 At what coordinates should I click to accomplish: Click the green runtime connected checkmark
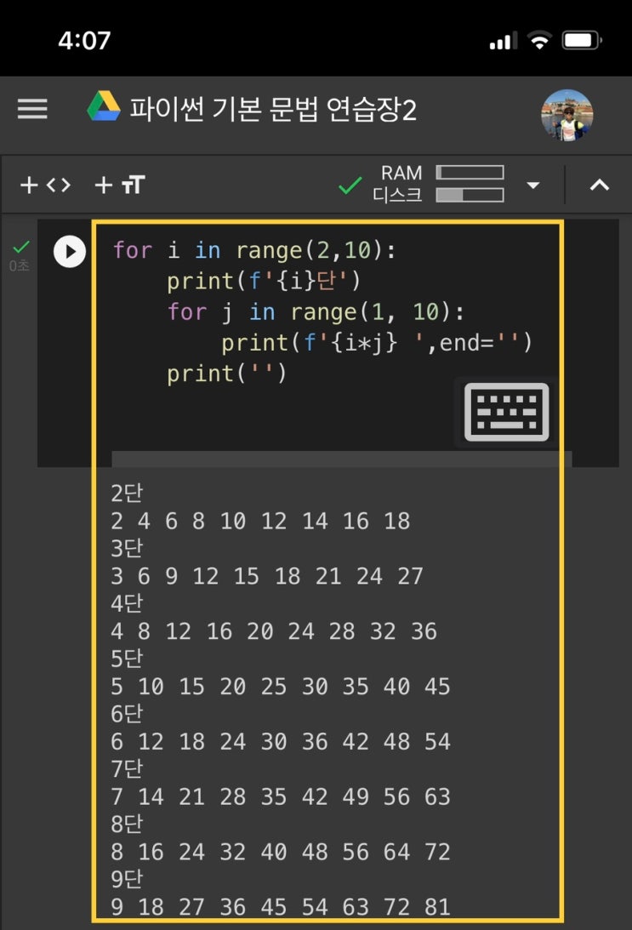click(350, 185)
